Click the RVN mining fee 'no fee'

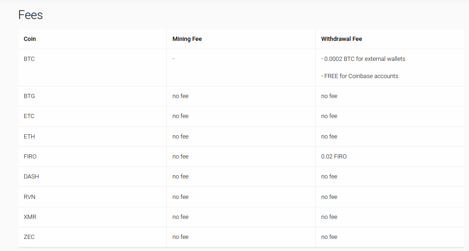pyautogui.click(x=180, y=197)
